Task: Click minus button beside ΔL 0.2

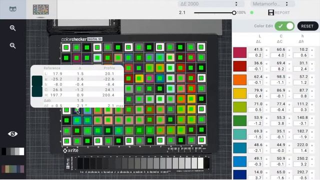Action: click(266, 55)
